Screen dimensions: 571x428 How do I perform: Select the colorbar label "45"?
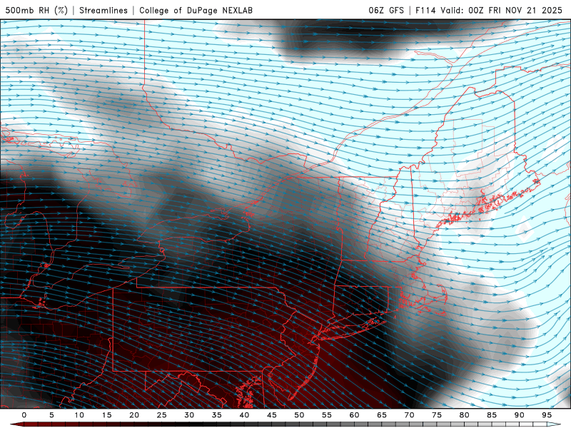[272, 415]
